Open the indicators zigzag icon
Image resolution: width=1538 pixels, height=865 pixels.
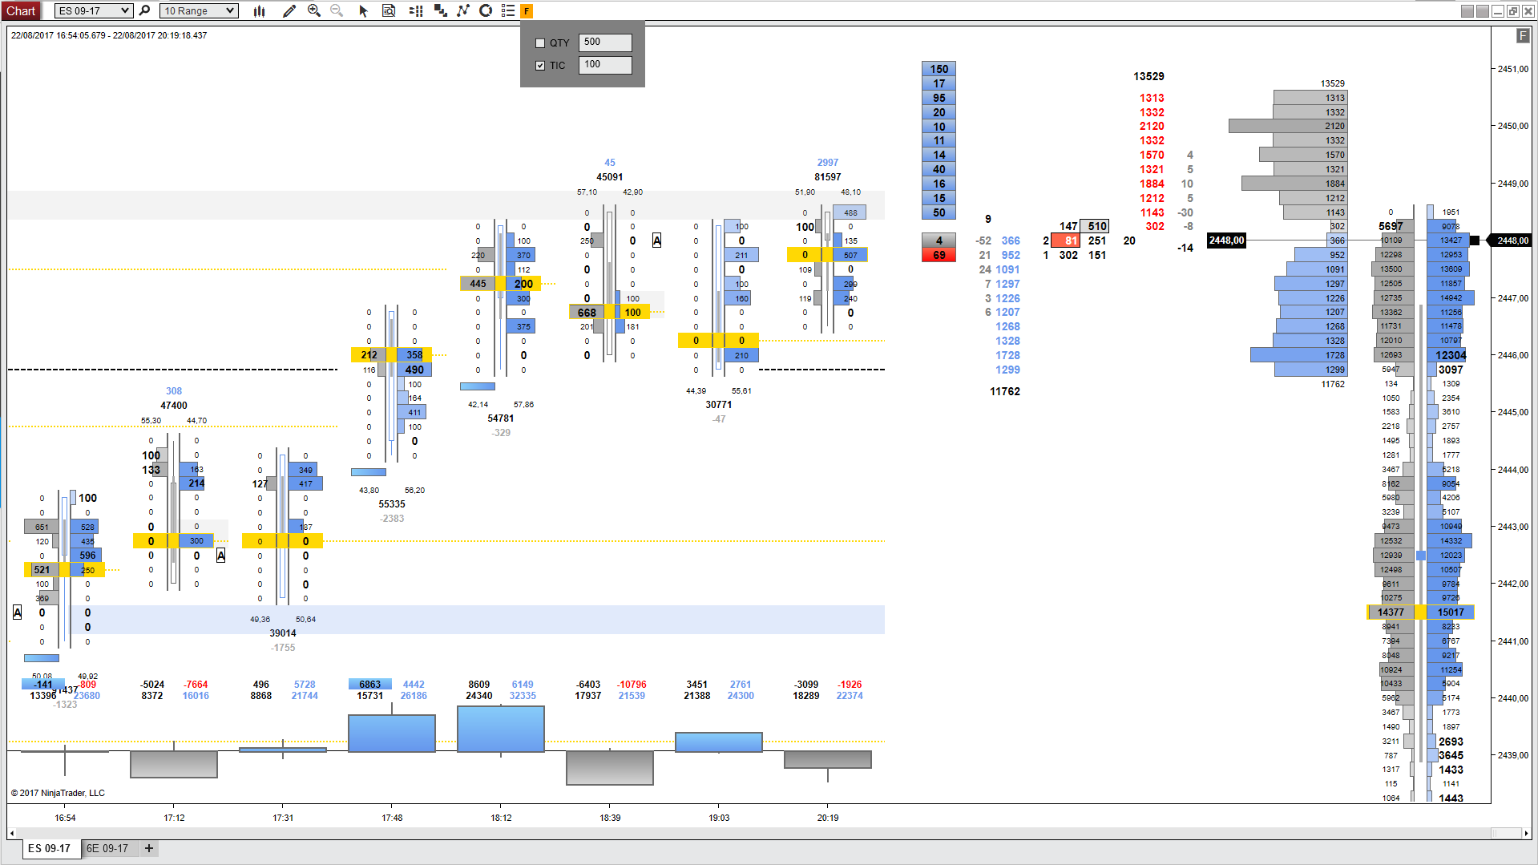click(x=462, y=10)
